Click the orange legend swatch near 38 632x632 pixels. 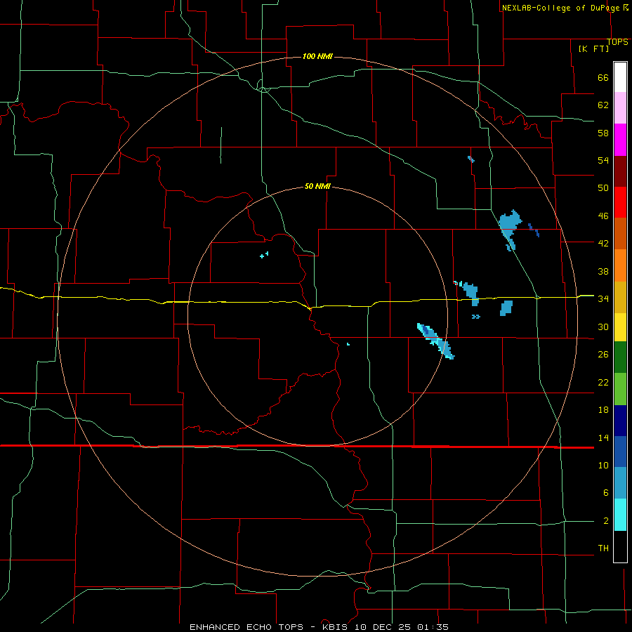[x=620, y=265]
